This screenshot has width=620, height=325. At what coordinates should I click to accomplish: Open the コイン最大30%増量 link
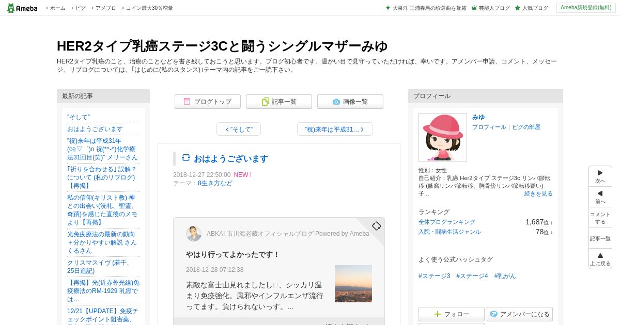point(149,8)
